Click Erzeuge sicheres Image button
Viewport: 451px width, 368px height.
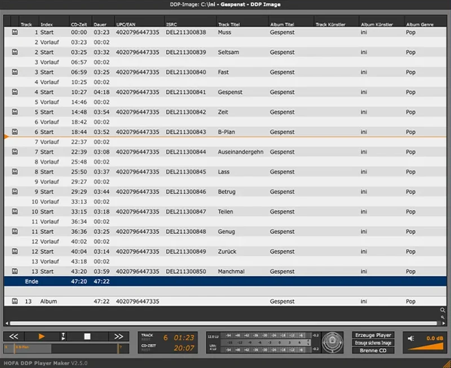(x=373, y=343)
